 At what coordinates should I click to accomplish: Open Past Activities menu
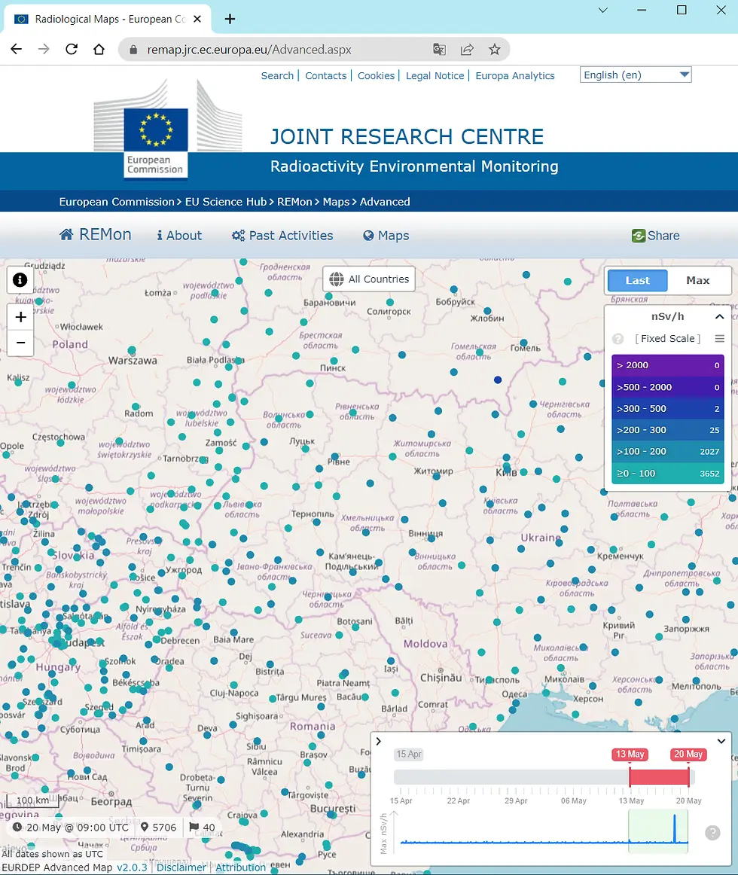click(282, 236)
